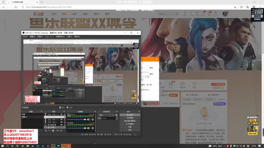The height and width of the screenshot is (148, 264).
Task: Adjust the 台式音响 volume slider
Action: tap(77, 128)
